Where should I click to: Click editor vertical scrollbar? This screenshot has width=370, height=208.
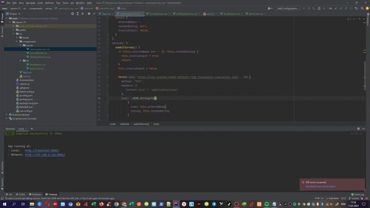click(x=365, y=76)
